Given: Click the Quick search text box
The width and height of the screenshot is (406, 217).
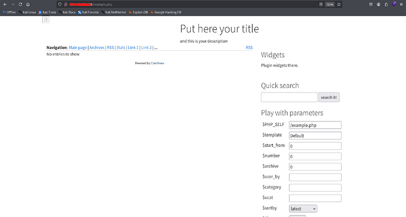Looking at the screenshot, I should click(x=289, y=97).
